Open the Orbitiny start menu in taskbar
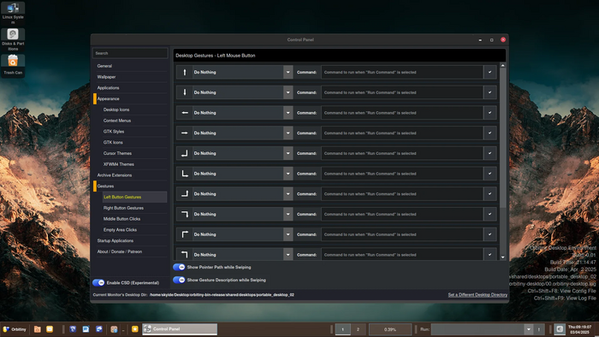 [x=15, y=329]
